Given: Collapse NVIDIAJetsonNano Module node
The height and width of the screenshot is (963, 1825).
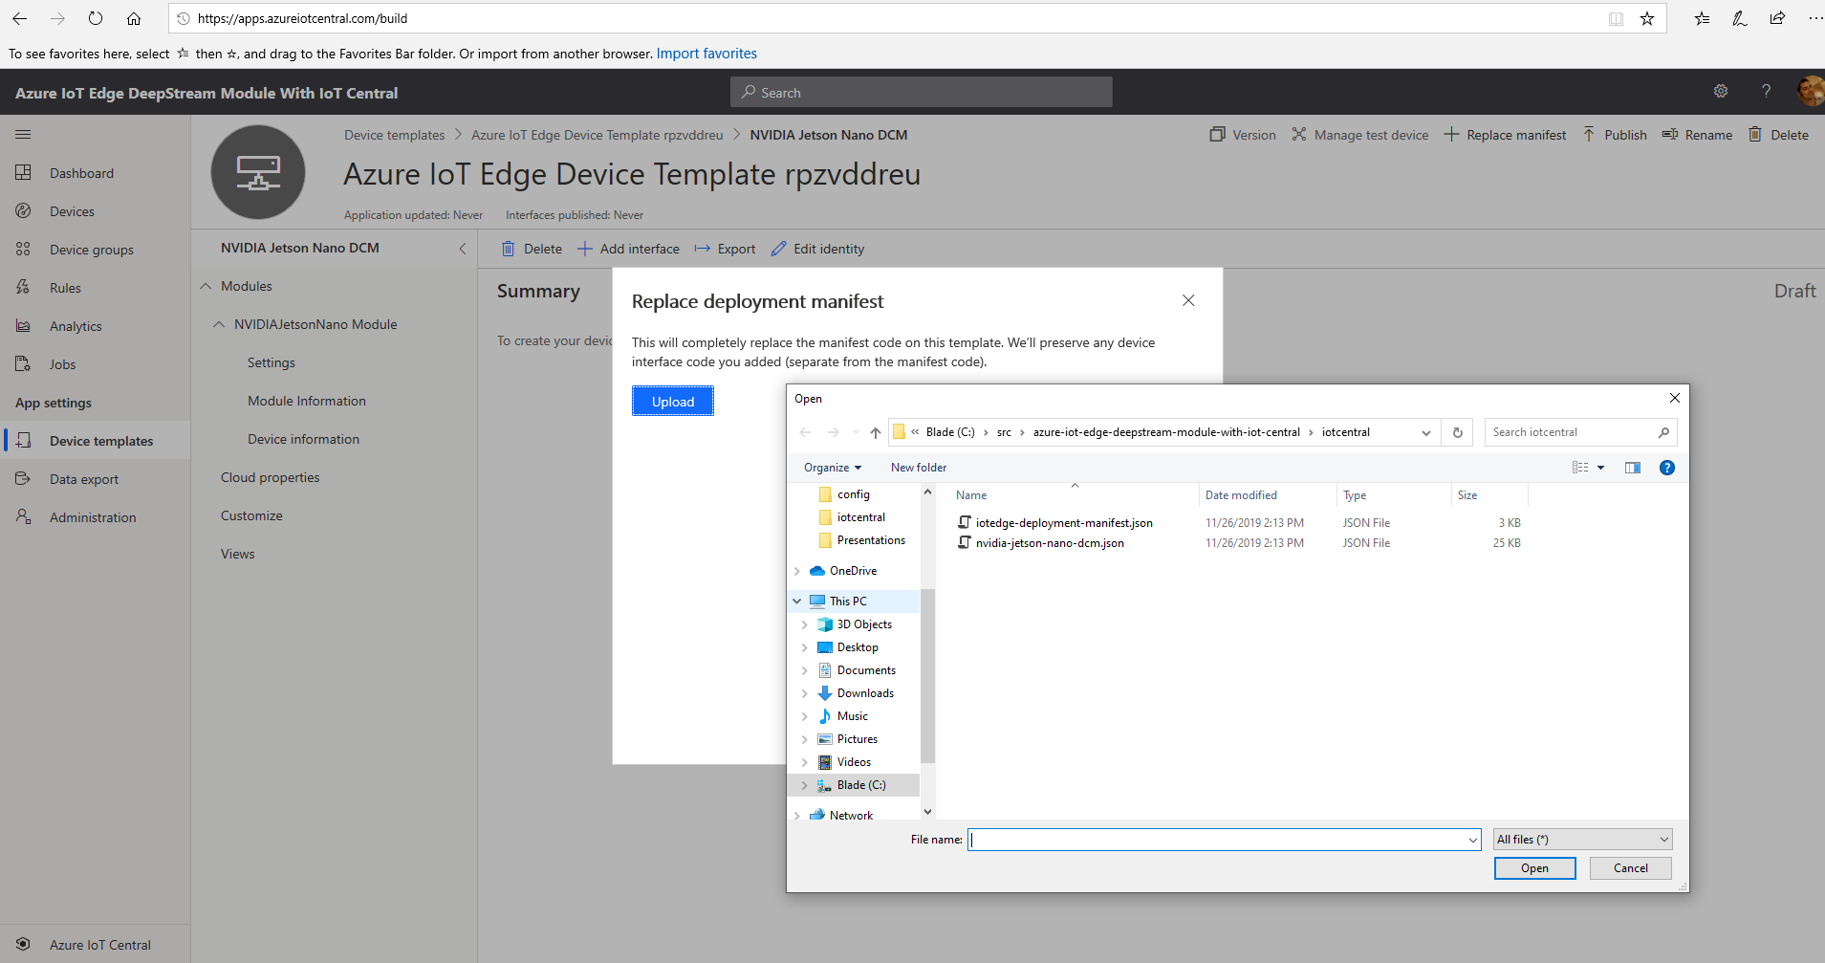Looking at the screenshot, I should point(219,324).
